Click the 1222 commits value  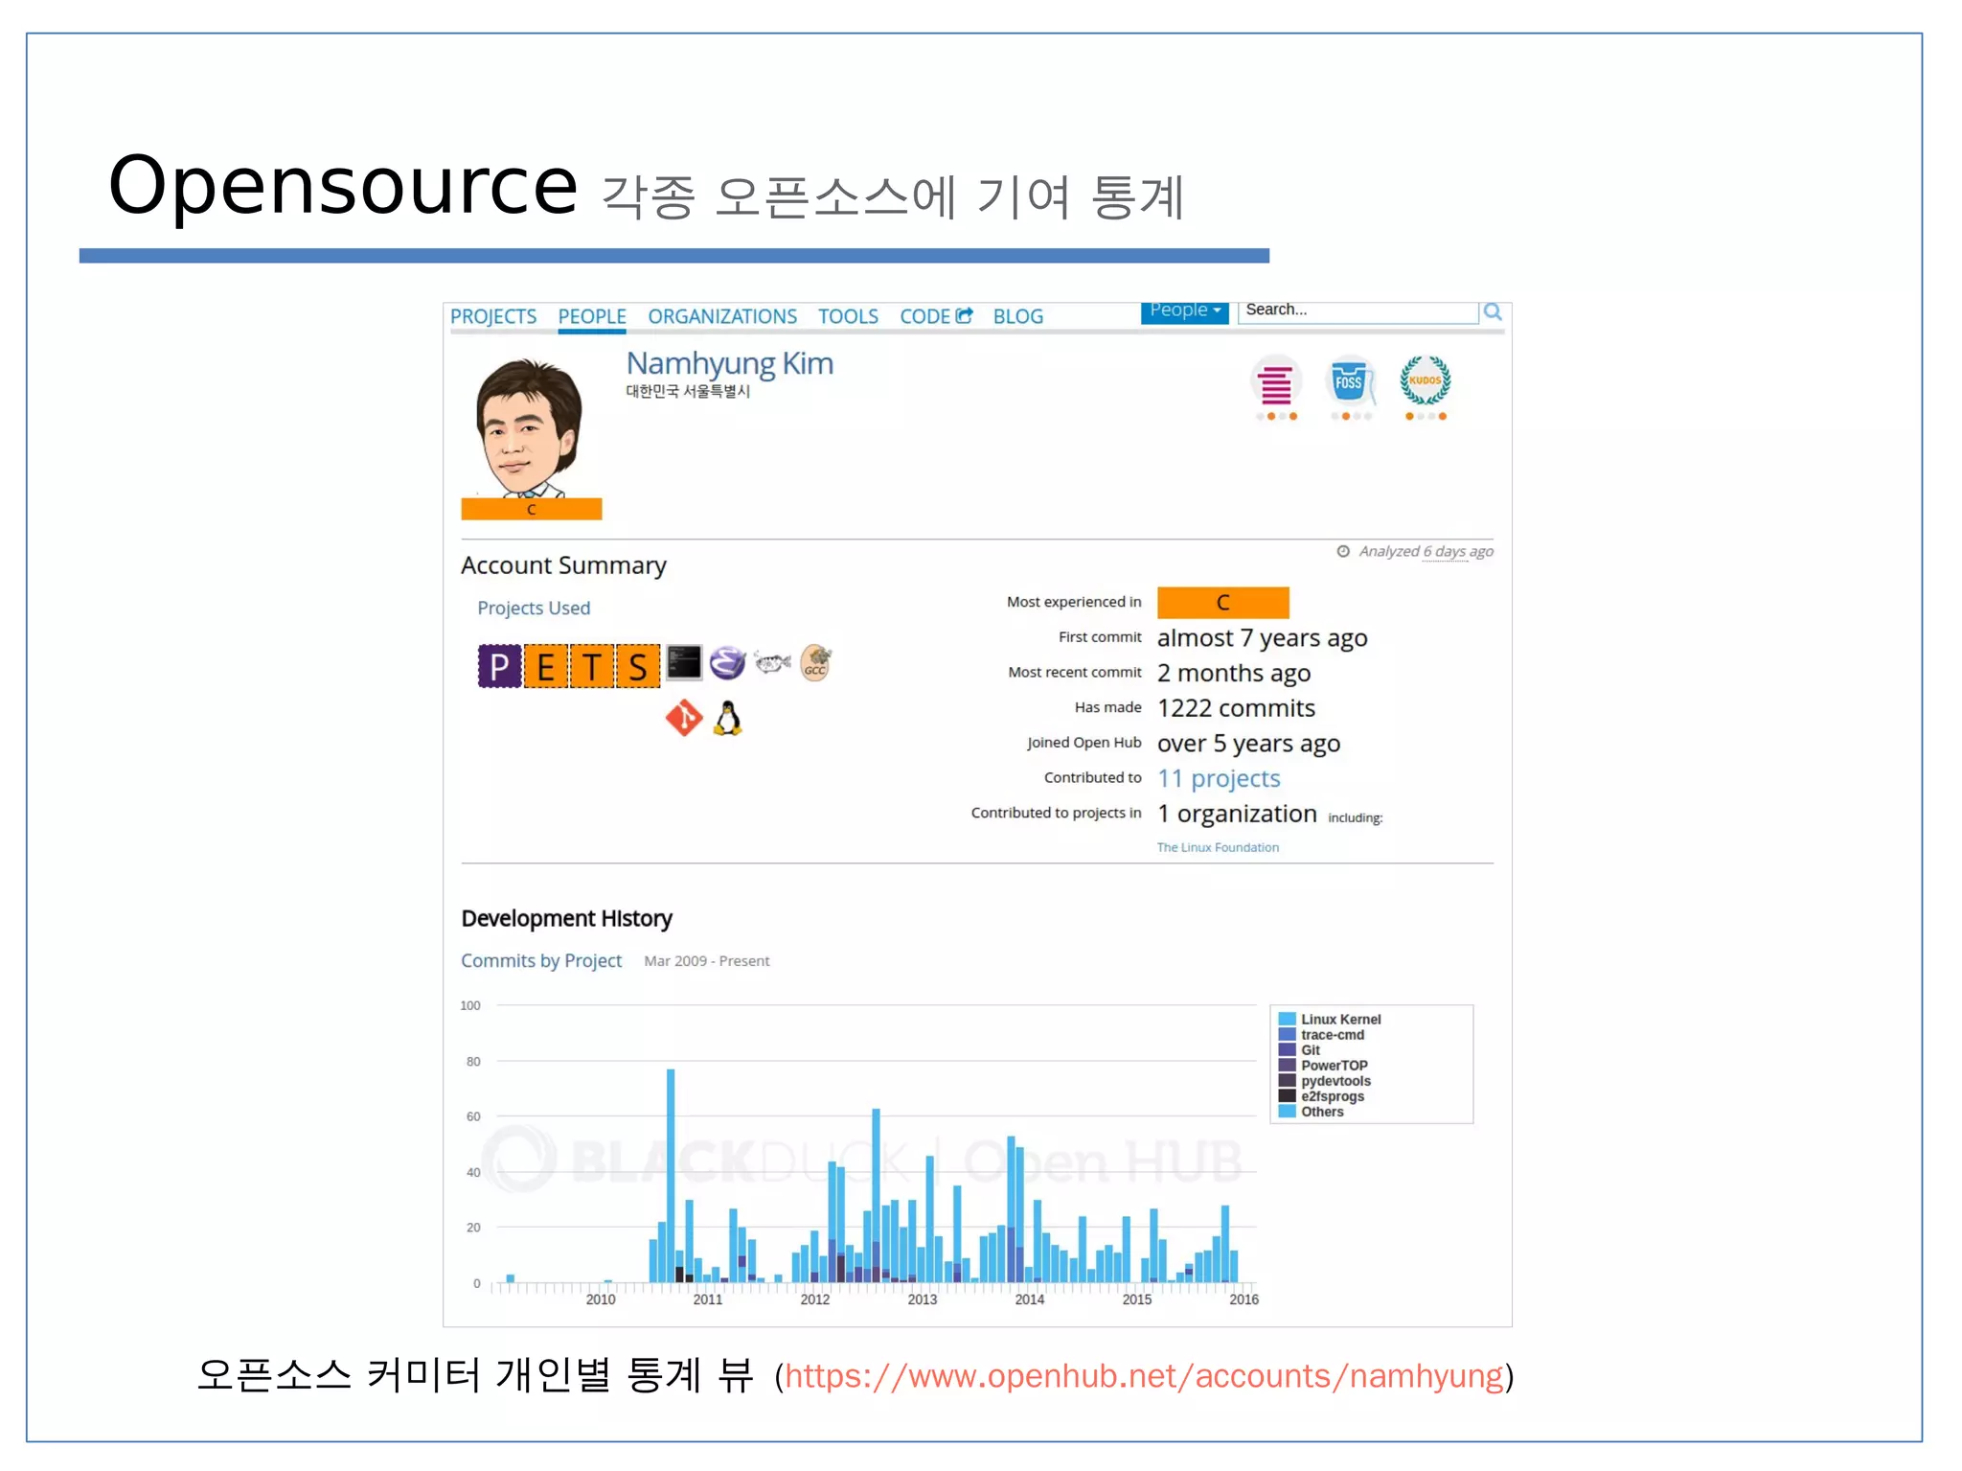pos(1236,708)
